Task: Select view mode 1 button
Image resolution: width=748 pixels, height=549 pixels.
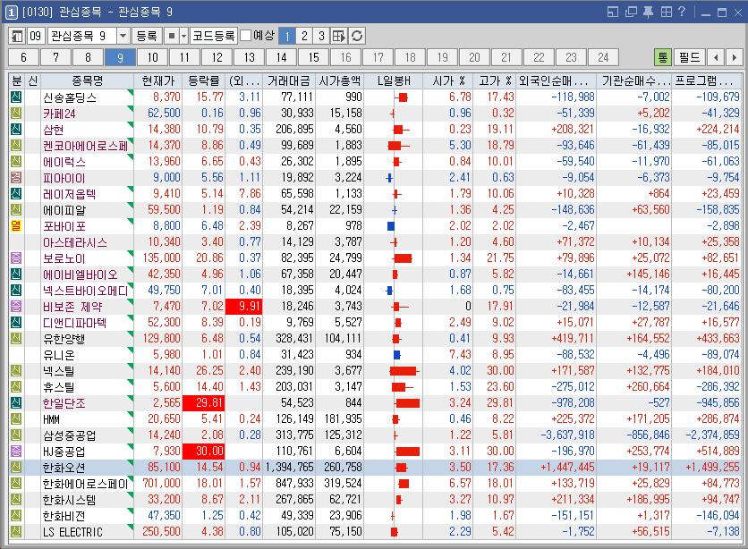Action: coord(287,36)
